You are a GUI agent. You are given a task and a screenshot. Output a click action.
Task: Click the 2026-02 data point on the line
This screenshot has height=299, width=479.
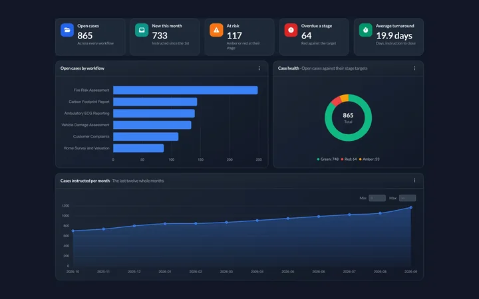[196, 223]
